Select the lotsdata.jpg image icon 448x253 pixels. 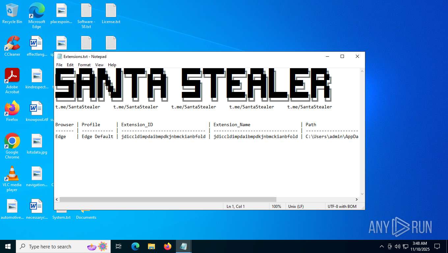click(x=37, y=144)
